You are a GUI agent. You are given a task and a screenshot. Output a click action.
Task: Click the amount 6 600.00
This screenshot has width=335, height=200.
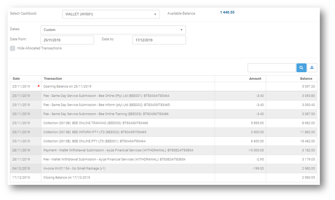[x=257, y=141]
